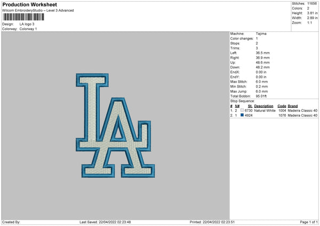Select the Total Bobbin value "95.01ft"

pos(261,96)
